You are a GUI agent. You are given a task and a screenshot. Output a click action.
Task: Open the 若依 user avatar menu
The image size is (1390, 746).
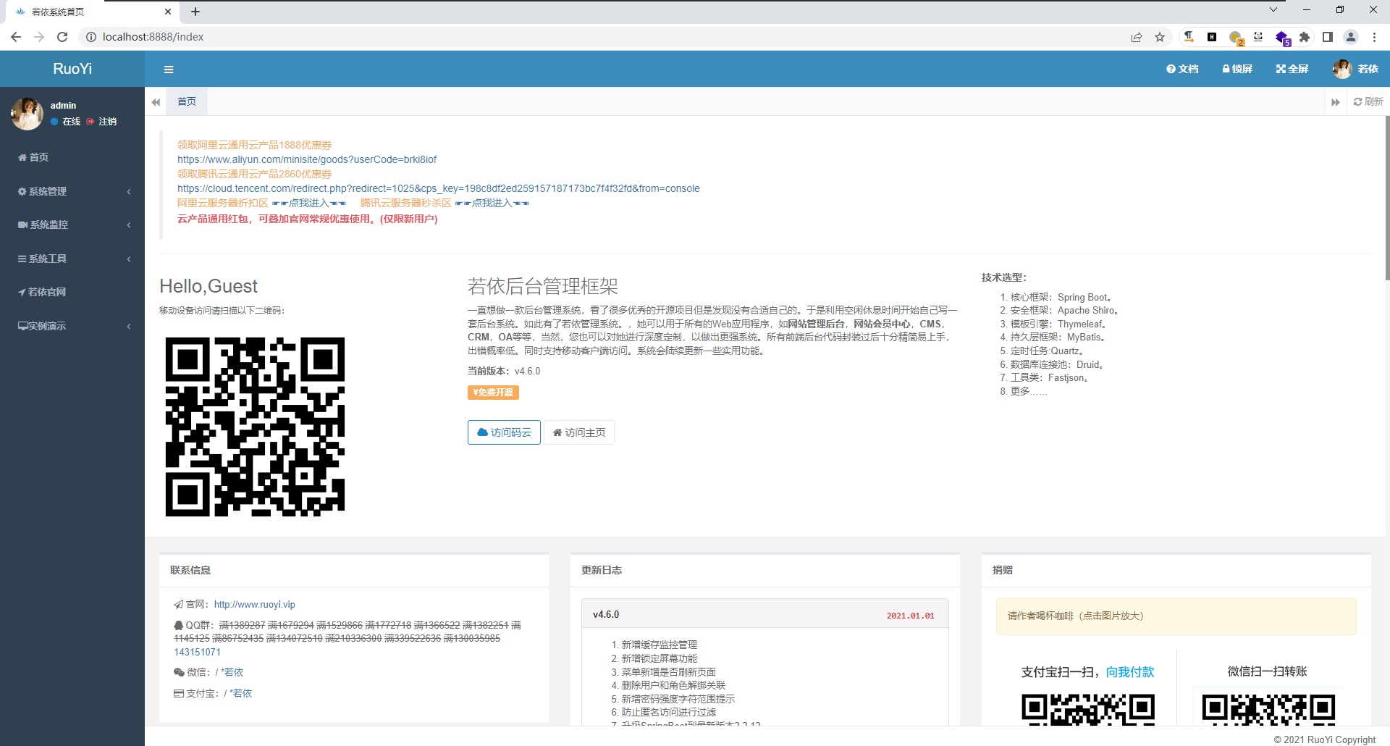[1355, 69]
